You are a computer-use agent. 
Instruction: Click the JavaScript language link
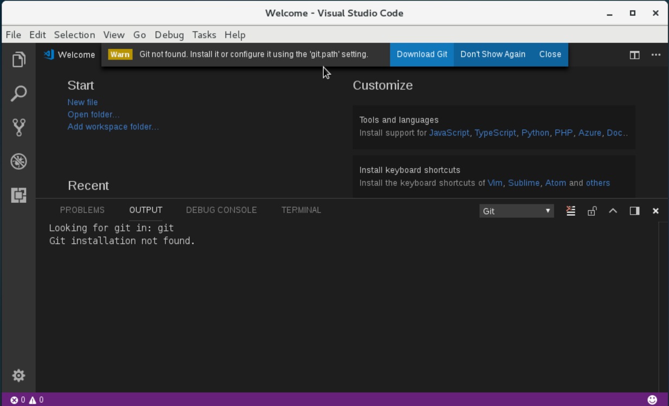[x=449, y=133]
